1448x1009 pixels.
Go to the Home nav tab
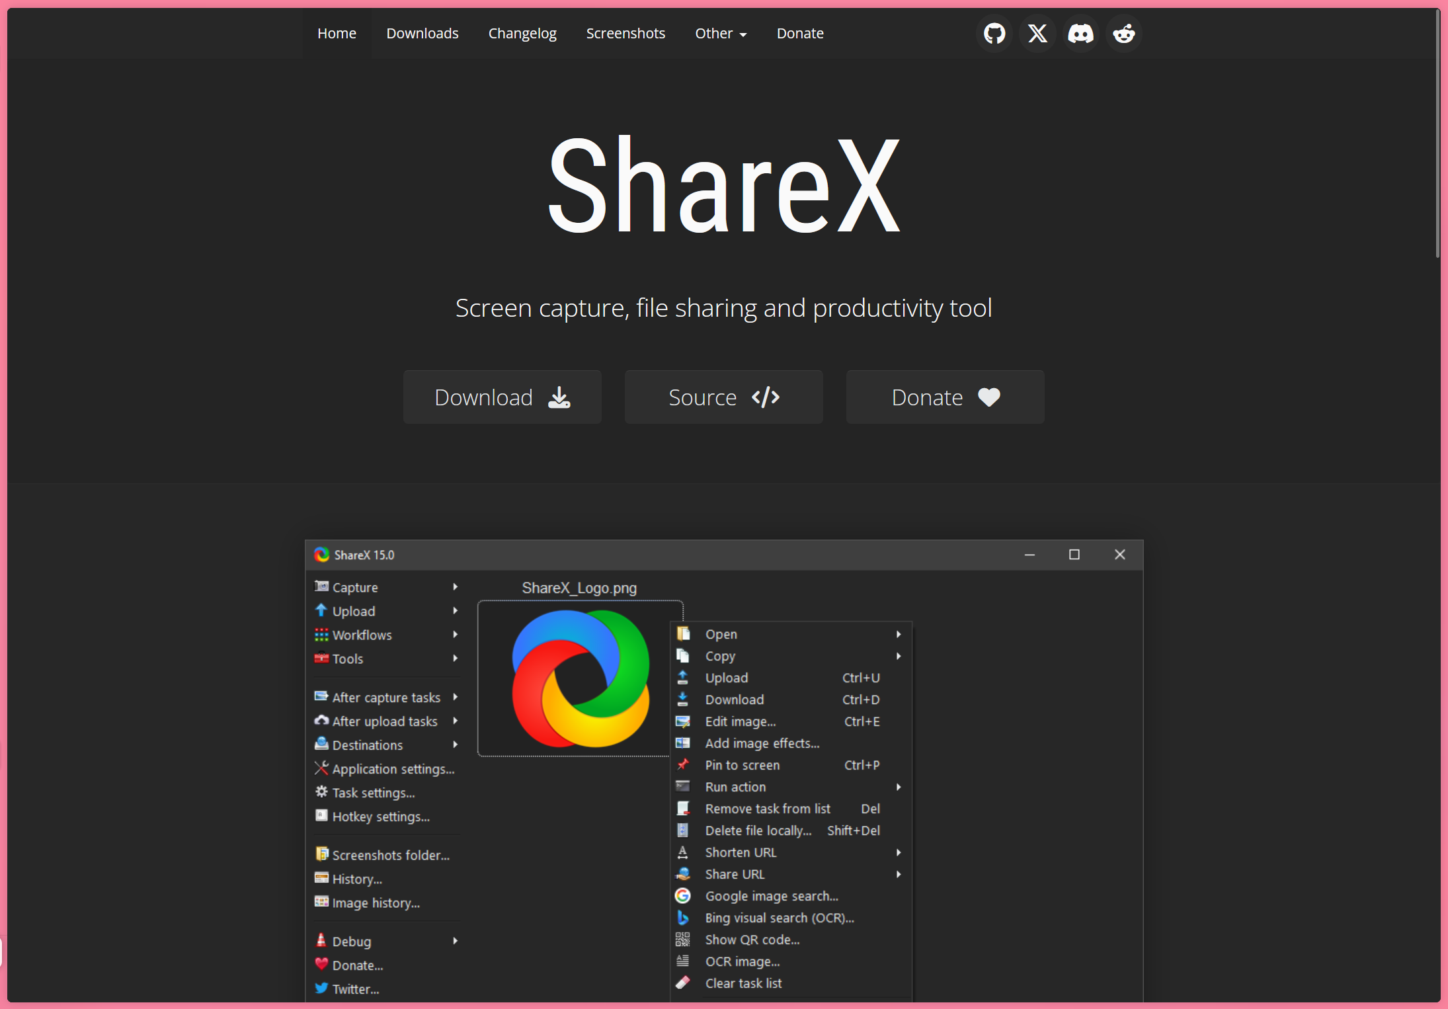(337, 33)
